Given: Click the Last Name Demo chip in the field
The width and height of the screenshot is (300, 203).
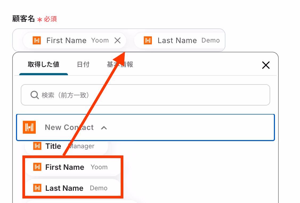Looking at the screenshot, I should click(x=180, y=40).
